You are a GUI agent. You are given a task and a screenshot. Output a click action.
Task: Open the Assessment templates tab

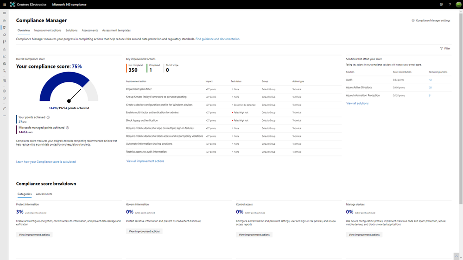pyautogui.click(x=116, y=31)
